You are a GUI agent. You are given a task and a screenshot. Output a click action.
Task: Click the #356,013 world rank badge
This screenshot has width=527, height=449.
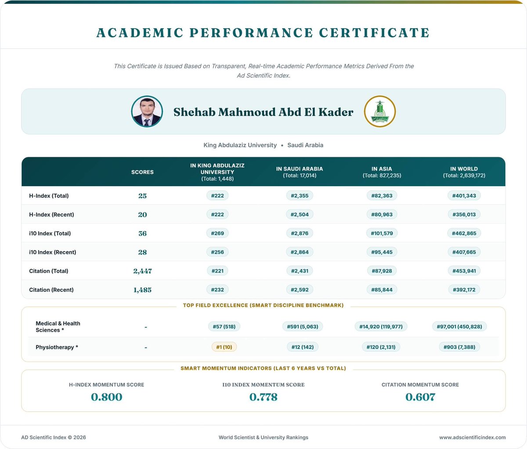point(464,215)
